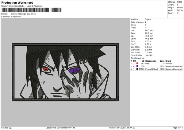The width and height of the screenshot is (184, 130).
Task: Select the Sasuke embroidery design preview
Action: 65,72
